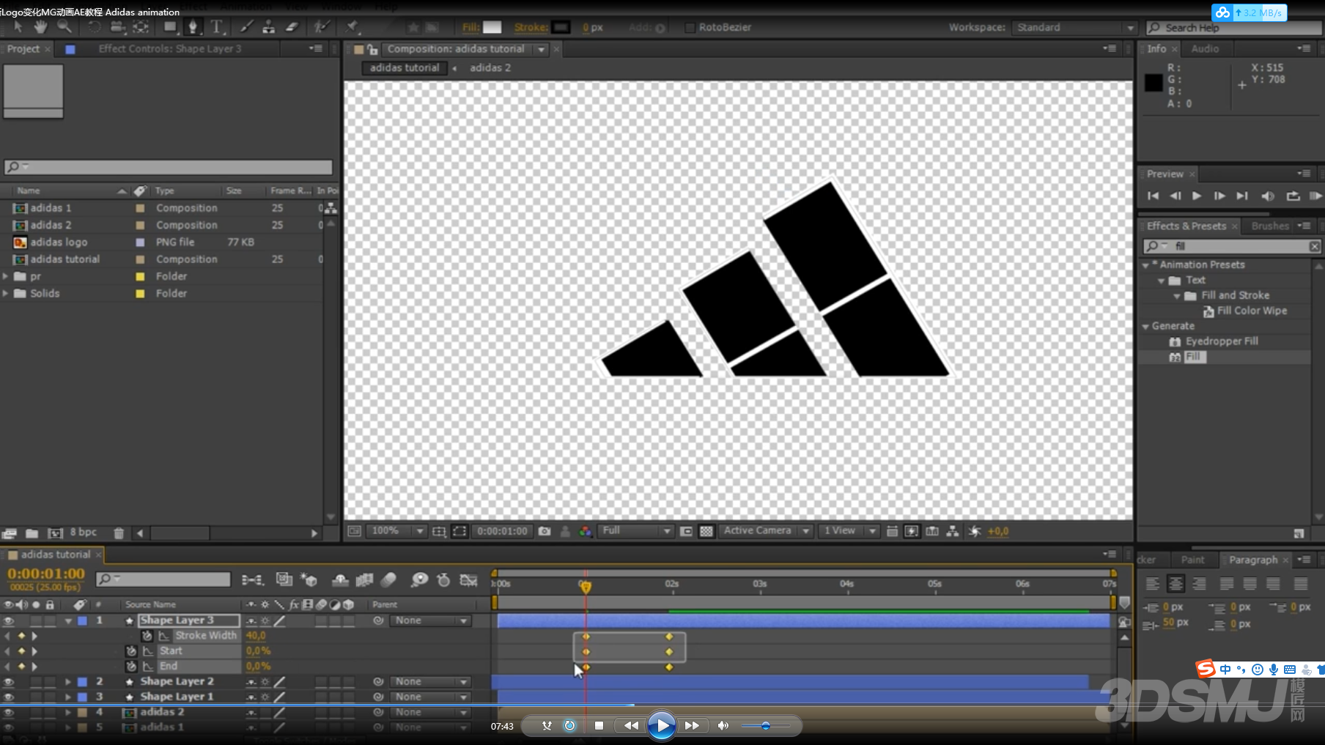Hide Shape Layer 1 with eye toggle

9,697
